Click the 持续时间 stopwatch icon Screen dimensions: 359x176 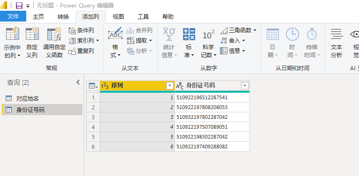click(x=312, y=34)
